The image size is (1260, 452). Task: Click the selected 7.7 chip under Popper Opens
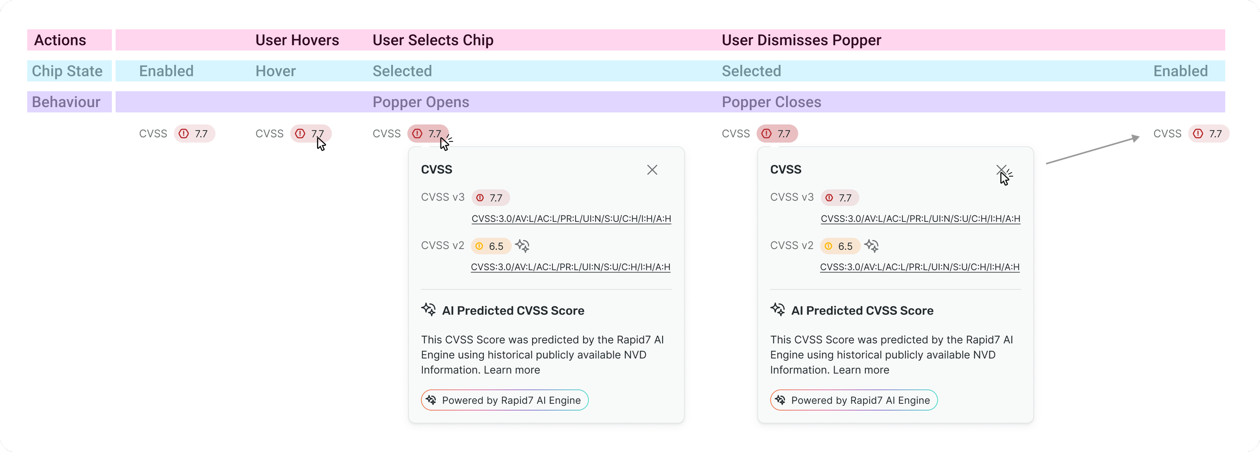pyautogui.click(x=427, y=134)
